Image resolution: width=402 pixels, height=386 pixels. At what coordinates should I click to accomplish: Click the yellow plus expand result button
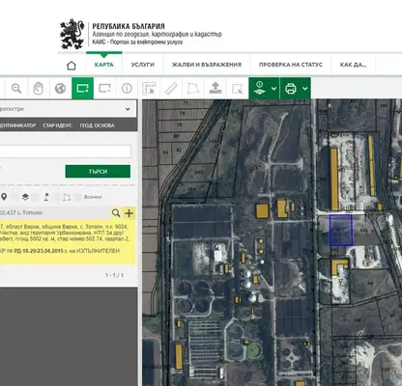coord(129,213)
